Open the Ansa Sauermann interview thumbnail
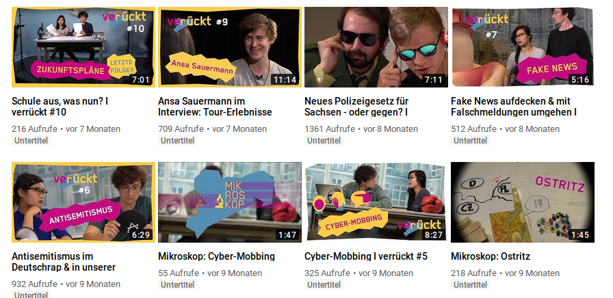613x298 pixels. [x=230, y=47]
